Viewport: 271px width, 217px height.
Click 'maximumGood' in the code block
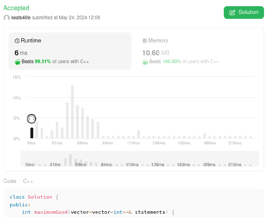point(51,212)
